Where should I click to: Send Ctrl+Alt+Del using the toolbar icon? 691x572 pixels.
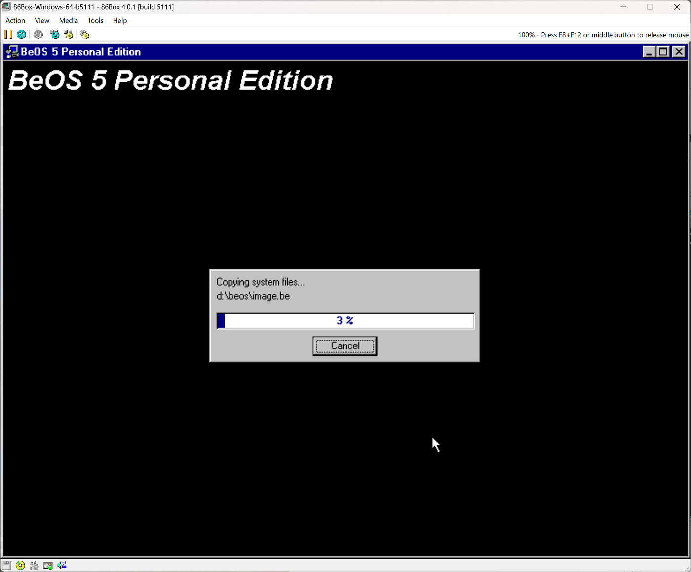[x=55, y=34]
